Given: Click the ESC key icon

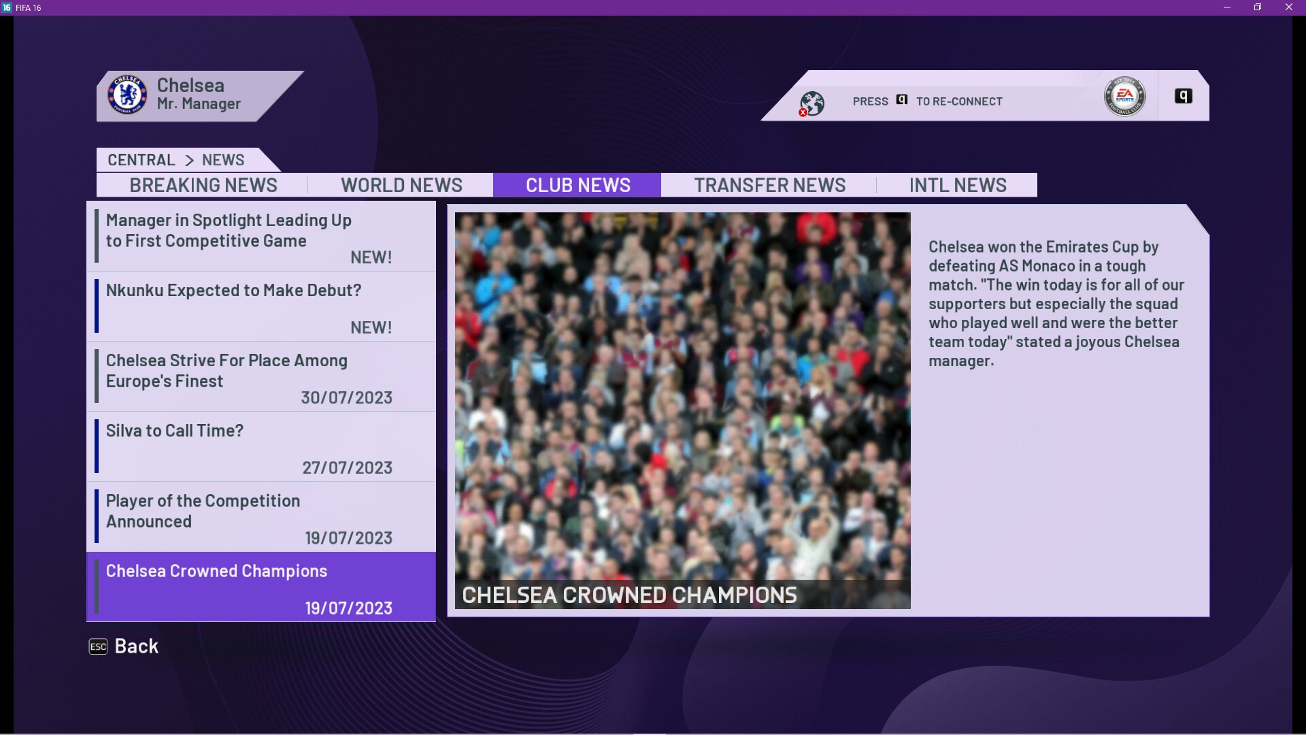Looking at the screenshot, I should pos(98,647).
